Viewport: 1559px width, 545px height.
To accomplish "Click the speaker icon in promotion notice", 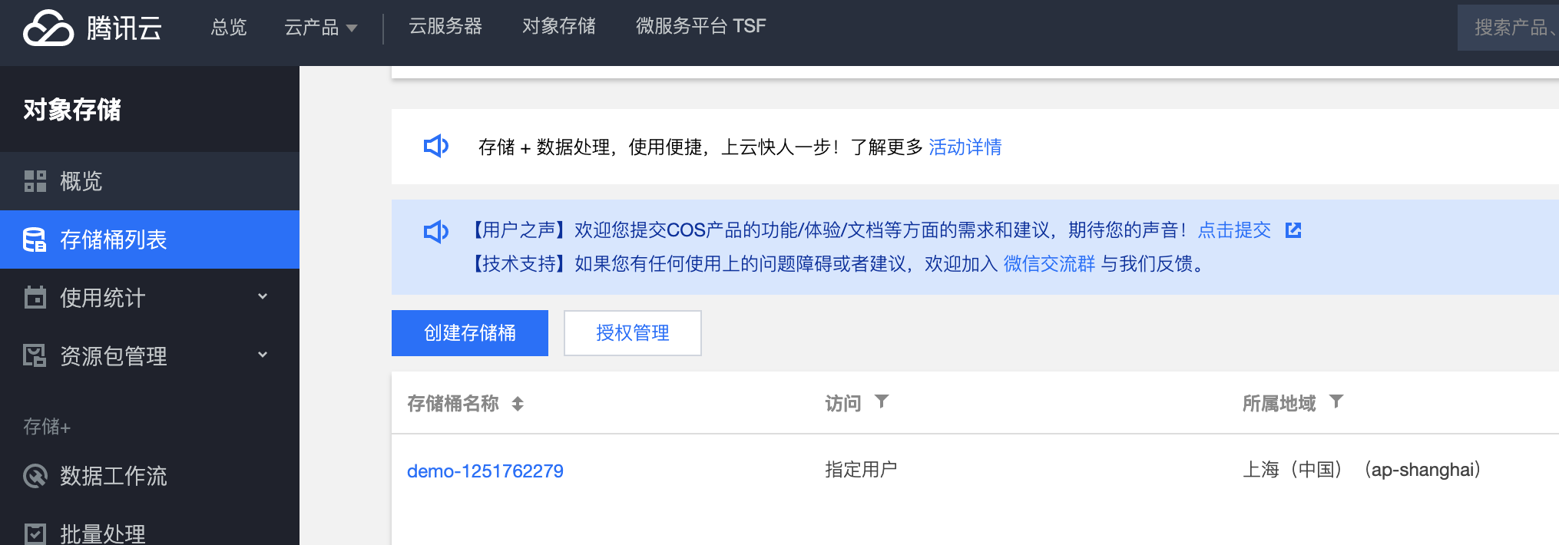I will tap(436, 146).
